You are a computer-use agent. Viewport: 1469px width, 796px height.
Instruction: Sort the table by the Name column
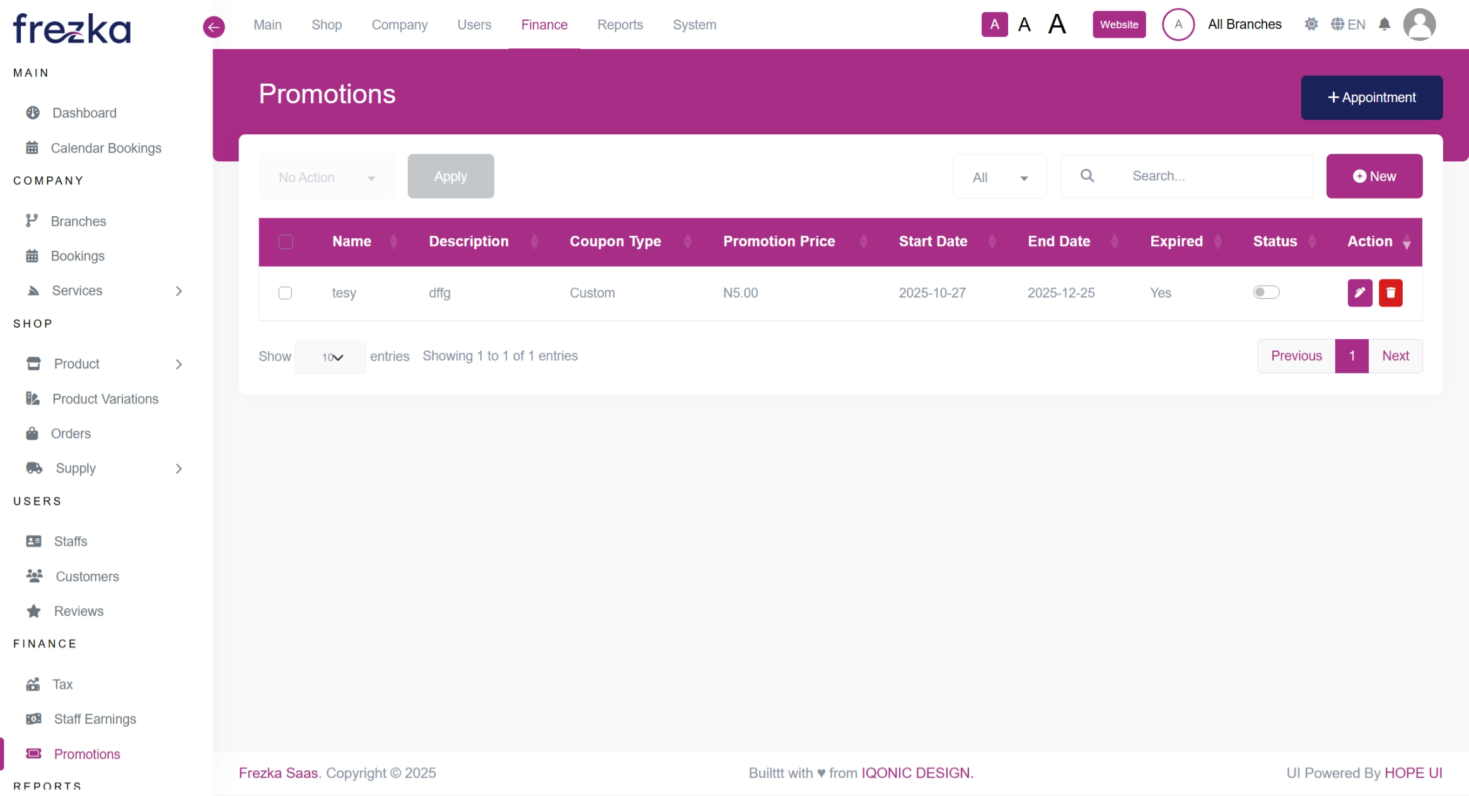(352, 241)
